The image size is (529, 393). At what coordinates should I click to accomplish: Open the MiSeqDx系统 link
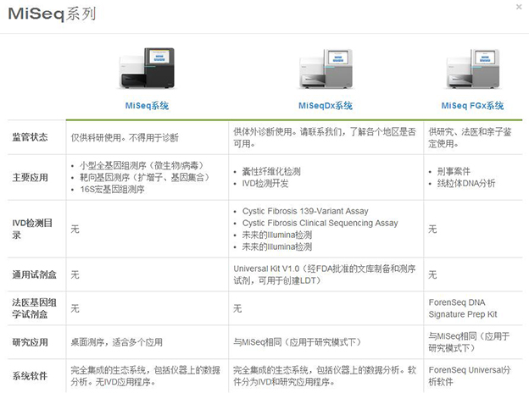pyautogui.click(x=326, y=106)
